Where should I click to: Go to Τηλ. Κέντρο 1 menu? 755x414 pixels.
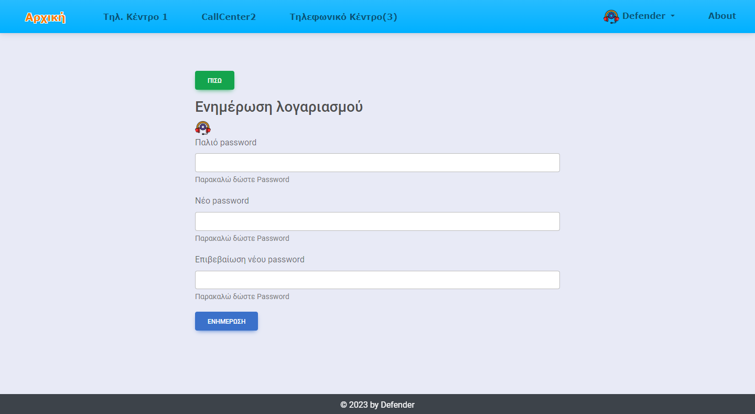[x=135, y=17]
